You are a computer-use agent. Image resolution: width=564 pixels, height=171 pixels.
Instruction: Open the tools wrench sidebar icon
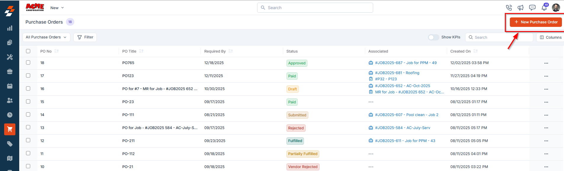pos(10,57)
